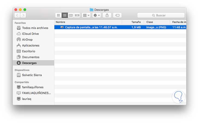The height and width of the screenshot is (123, 199).
Task: Select the Captura de pantalla file row
Action: coord(120,27)
